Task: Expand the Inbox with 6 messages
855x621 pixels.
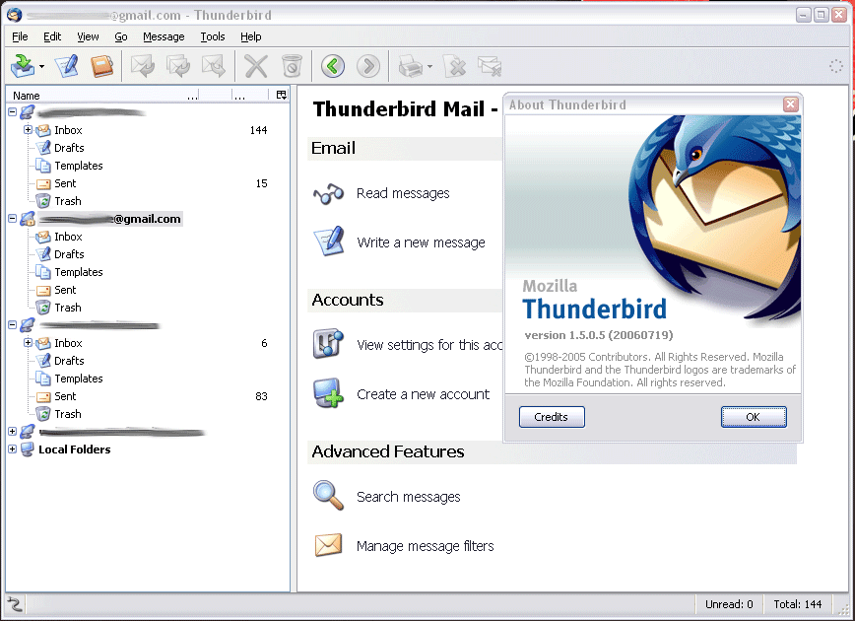Action: point(28,343)
